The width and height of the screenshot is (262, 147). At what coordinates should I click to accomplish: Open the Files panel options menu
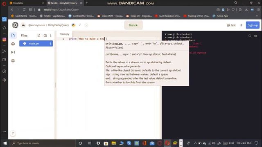pos(50,36)
